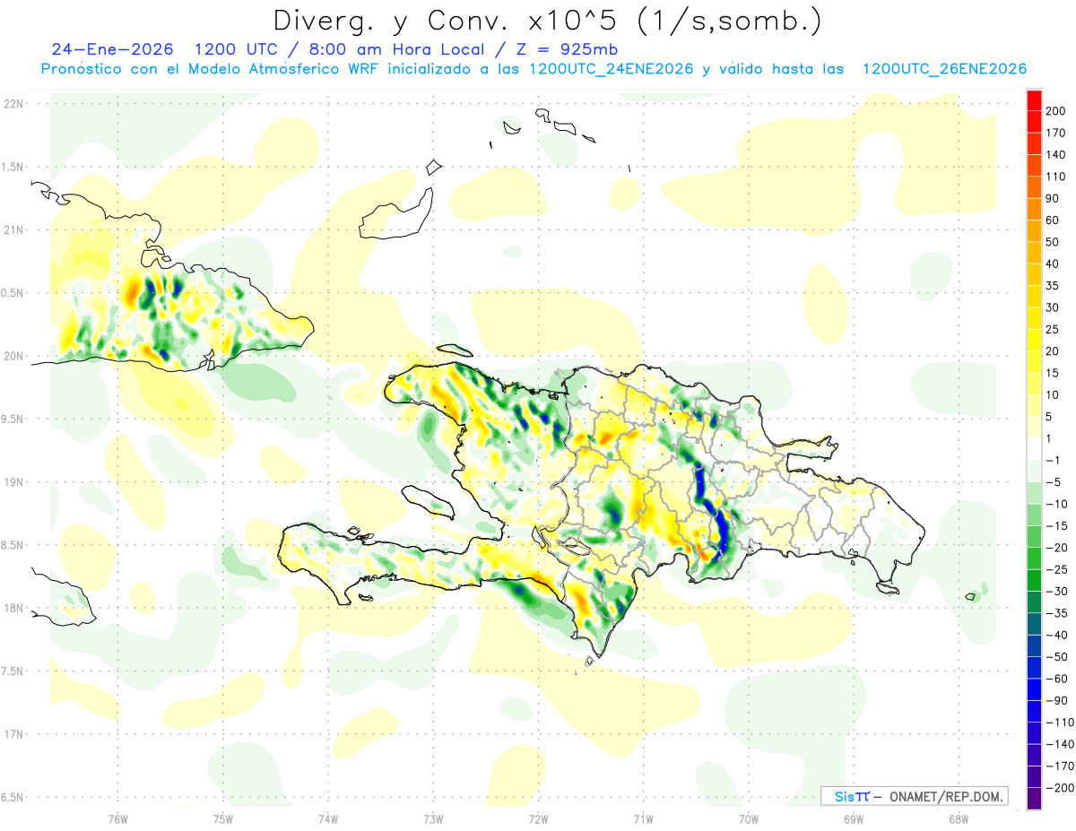Click the chart title "Diverg. y Conv. x10^5"
Image resolution: width=1076 pixels, height=831 pixels.
click(x=445, y=20)
